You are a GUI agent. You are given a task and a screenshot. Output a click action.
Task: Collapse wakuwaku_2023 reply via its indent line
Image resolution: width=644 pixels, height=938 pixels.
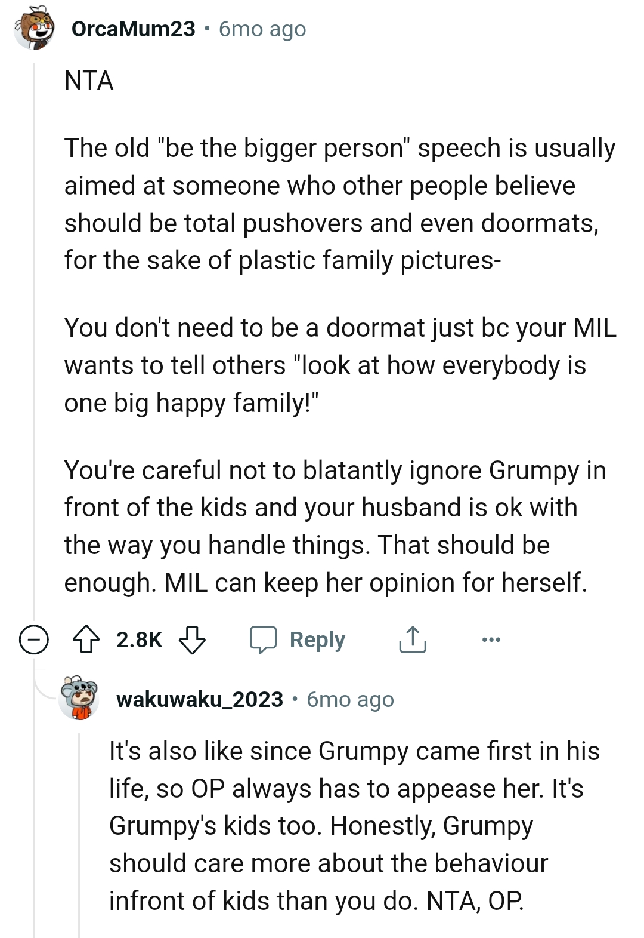point(79,836)
